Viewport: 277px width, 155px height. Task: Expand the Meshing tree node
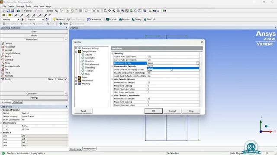click(x=76, y=84)
